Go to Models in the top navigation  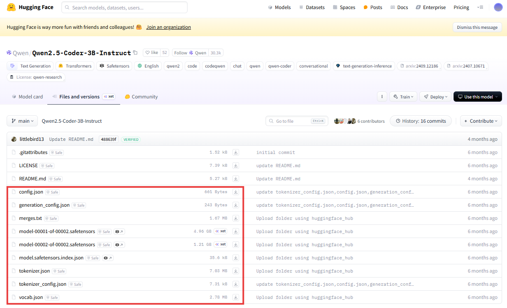(x=279, y=7)
